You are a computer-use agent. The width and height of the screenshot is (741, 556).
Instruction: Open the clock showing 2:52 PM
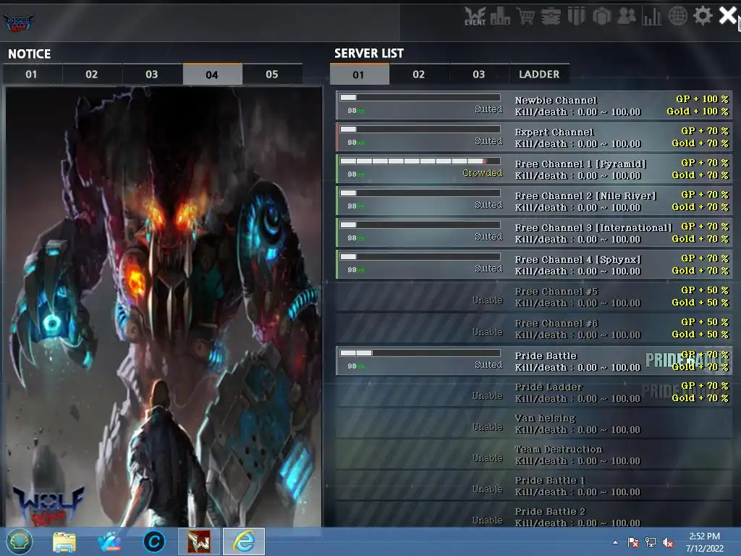[705, 542]
